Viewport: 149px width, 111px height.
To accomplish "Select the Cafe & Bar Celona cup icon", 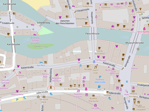I will 100,48.
